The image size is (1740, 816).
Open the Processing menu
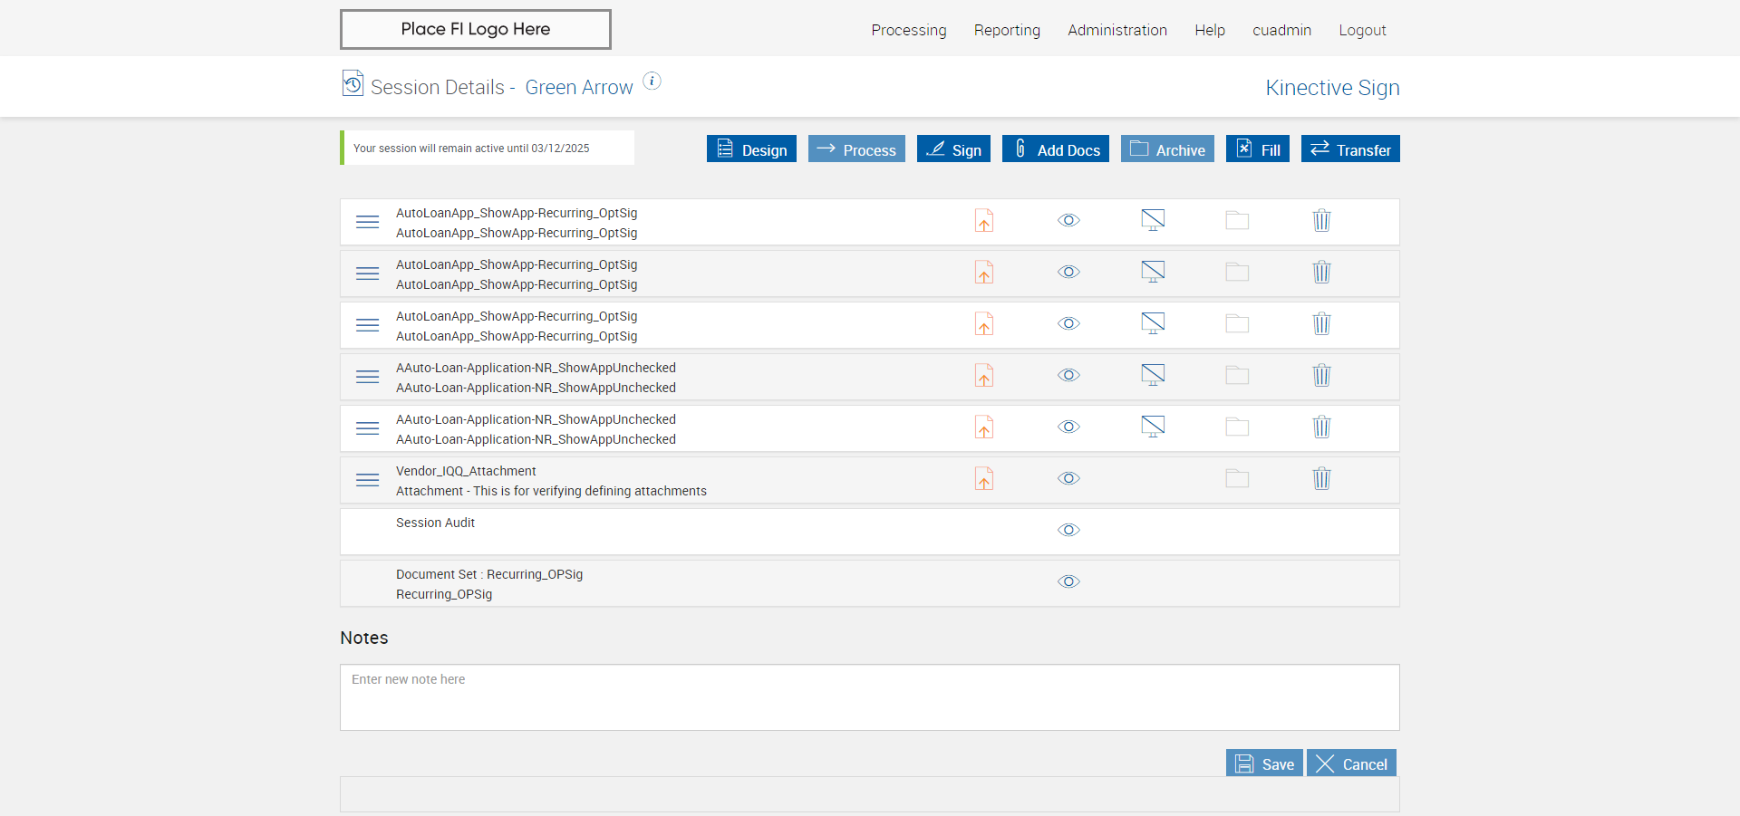click(x=908, y=30)
